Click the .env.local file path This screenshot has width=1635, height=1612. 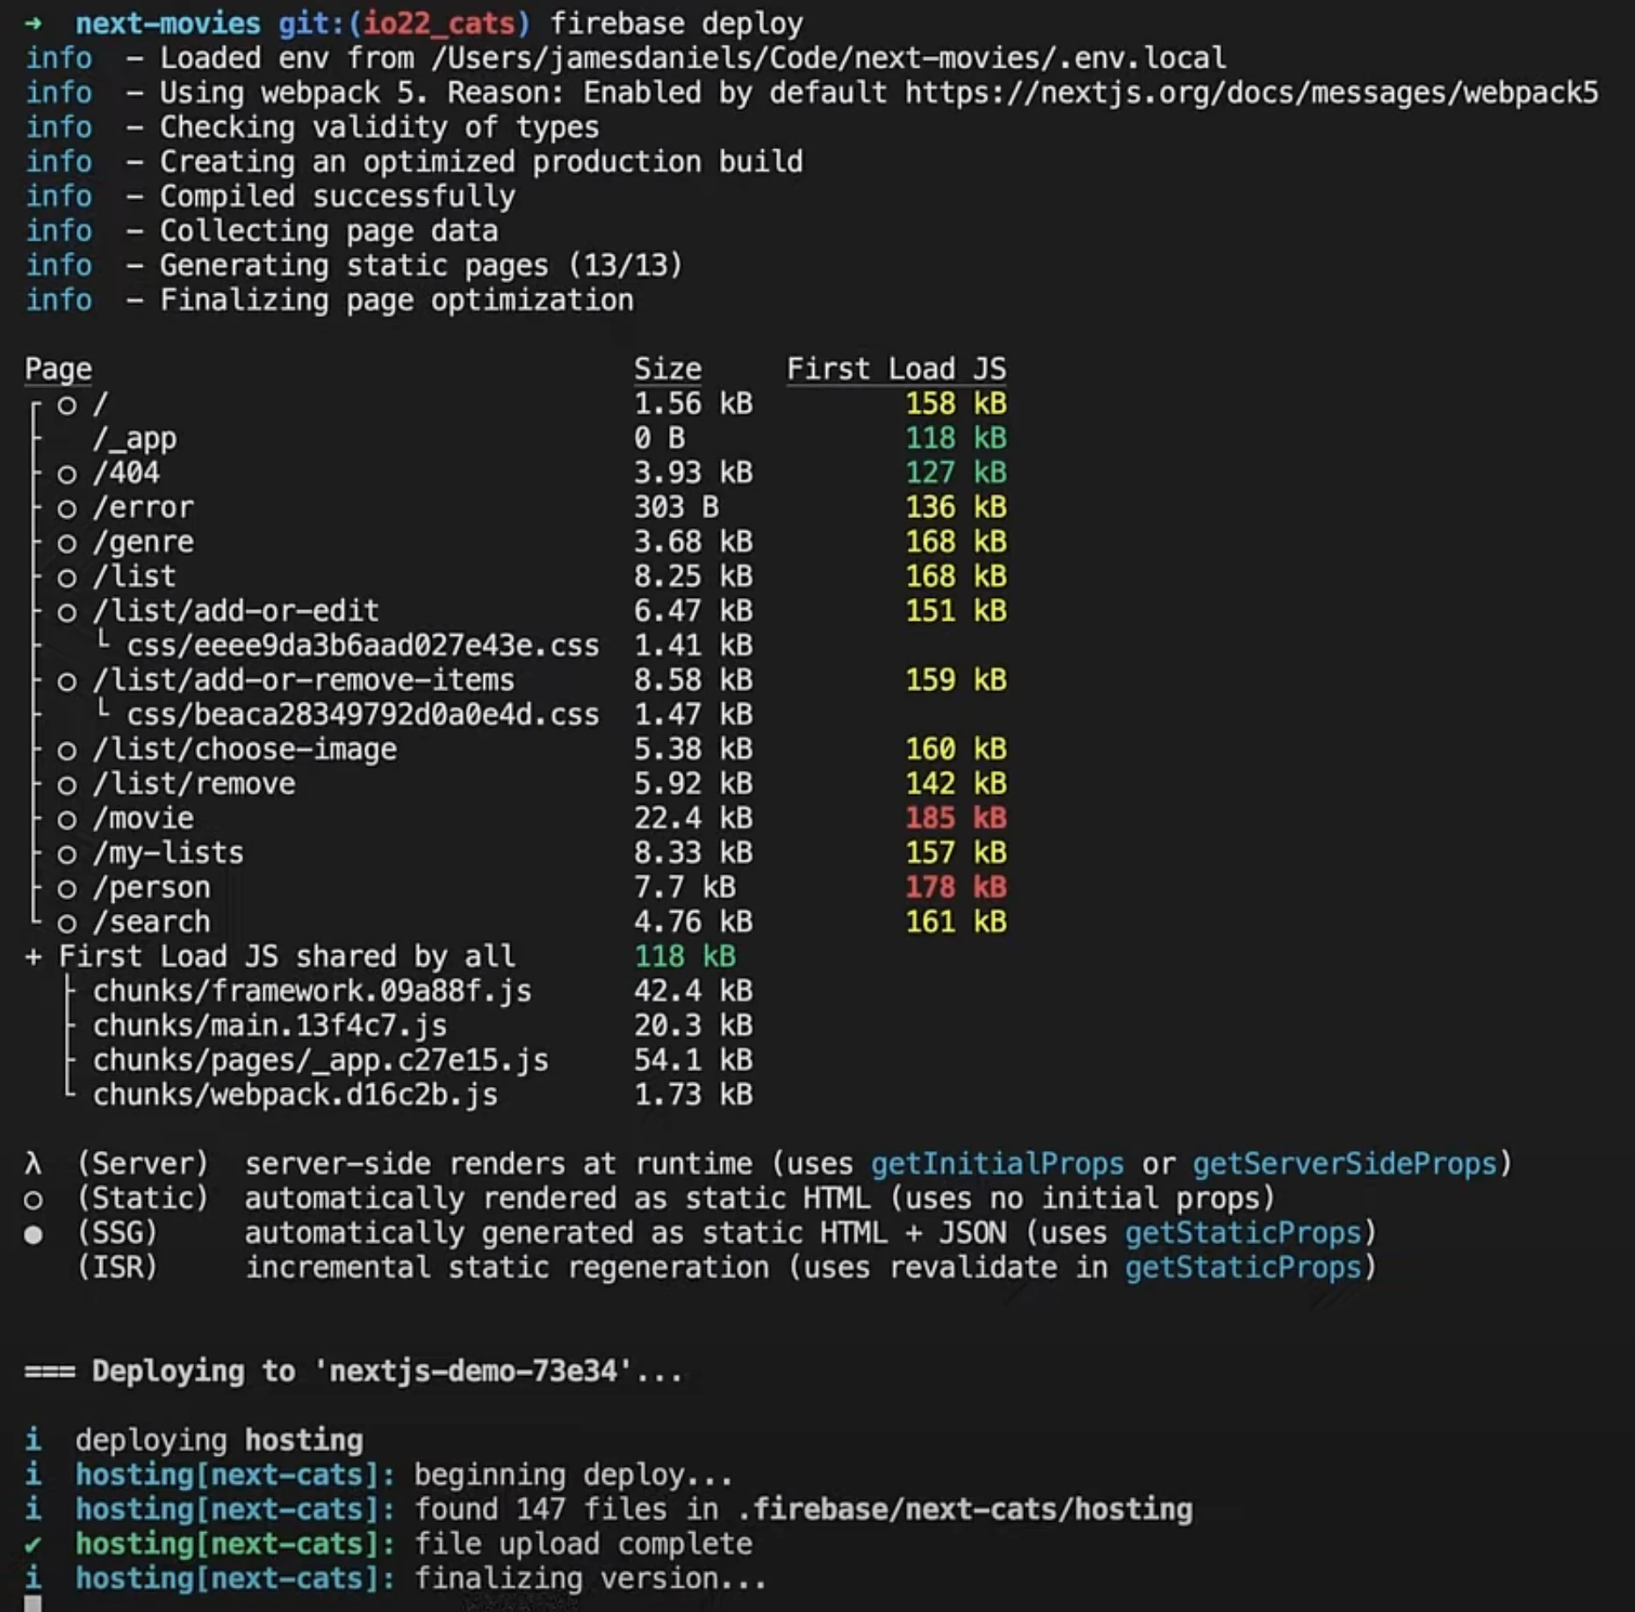click(828, 59)
